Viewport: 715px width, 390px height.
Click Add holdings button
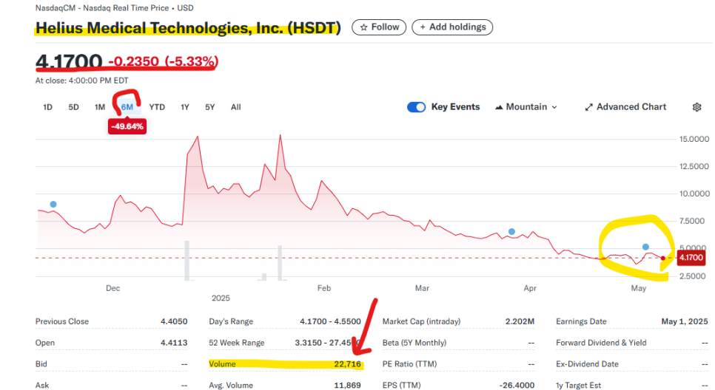[452, 27]
